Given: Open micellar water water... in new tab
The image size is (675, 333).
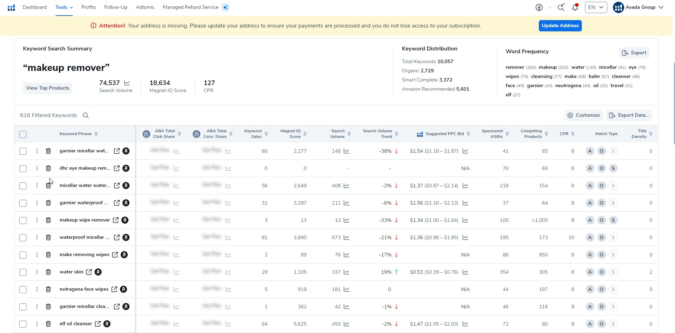Looking at the screenshot, I should point(117,186).
